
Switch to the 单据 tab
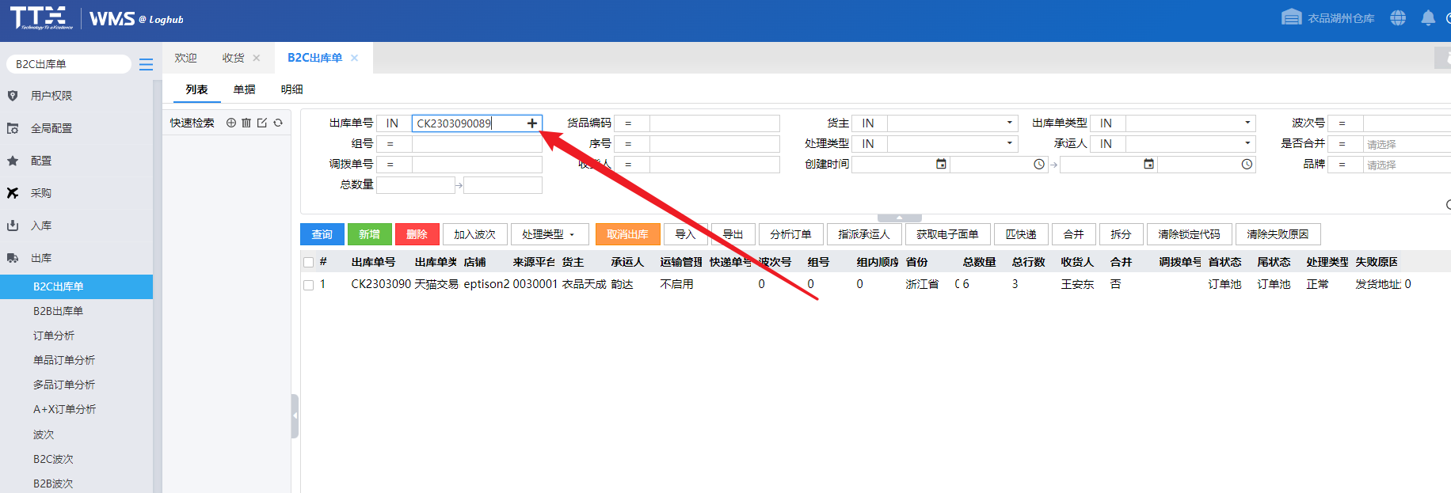coord(244,89)
